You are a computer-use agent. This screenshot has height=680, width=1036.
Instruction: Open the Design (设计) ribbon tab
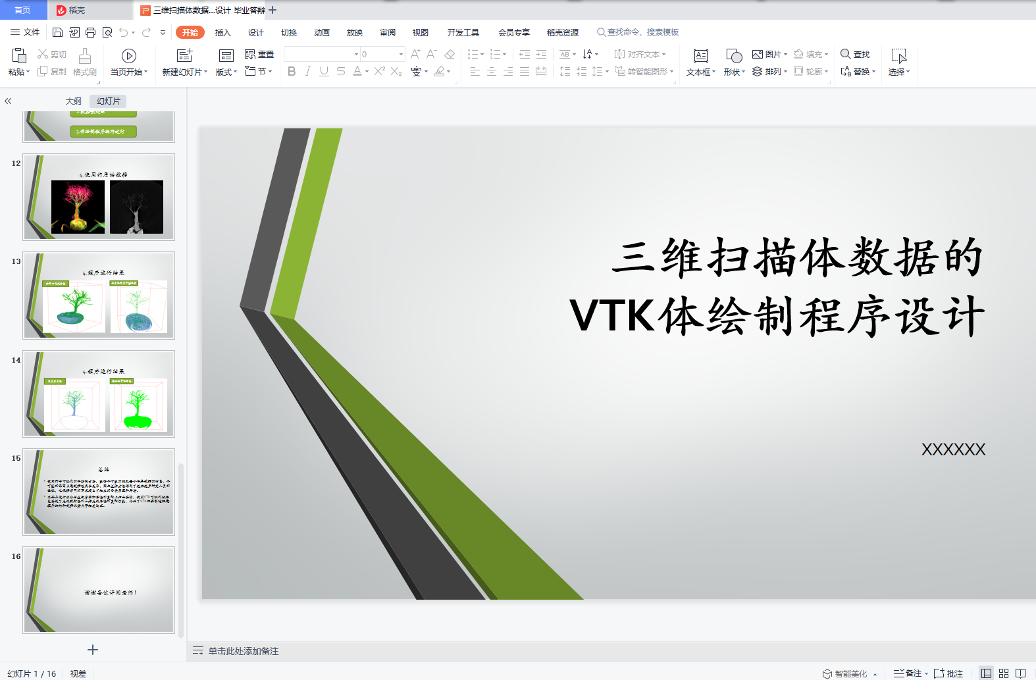point(256,32)
